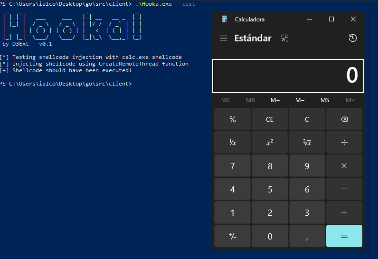Click the MR memory recall button
The image size is (378, 259).
point(250,100)
